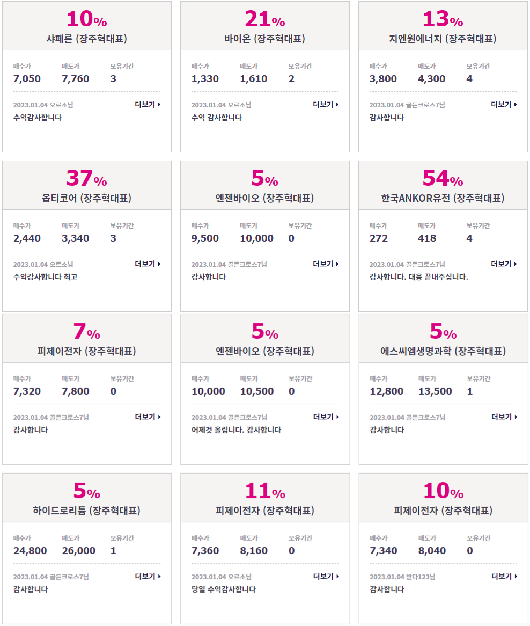
Task: Open 더보기 on the 하이드로리튬 5% card
Action: point(148,577)
